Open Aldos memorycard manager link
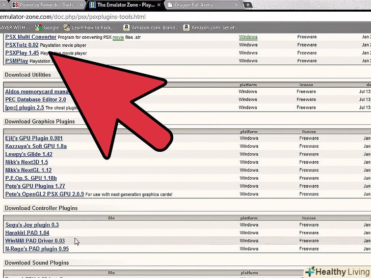This screenshot has width=371, height=278. tap(37, 92)
